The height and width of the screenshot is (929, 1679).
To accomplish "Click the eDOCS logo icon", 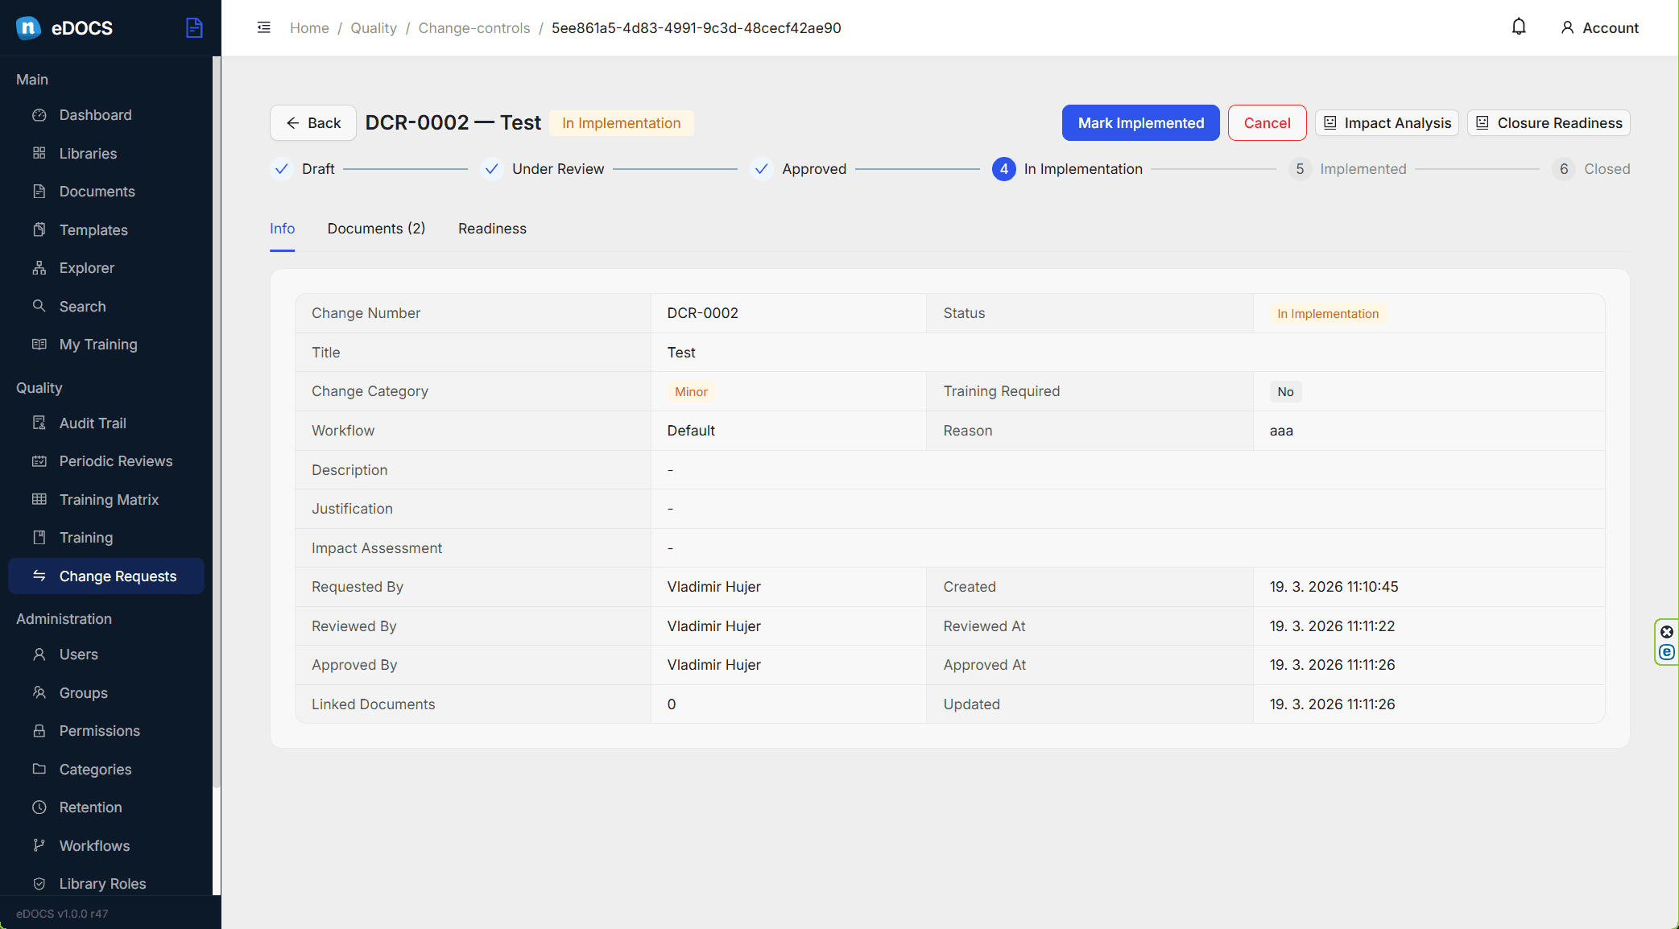I will [28, 28].
